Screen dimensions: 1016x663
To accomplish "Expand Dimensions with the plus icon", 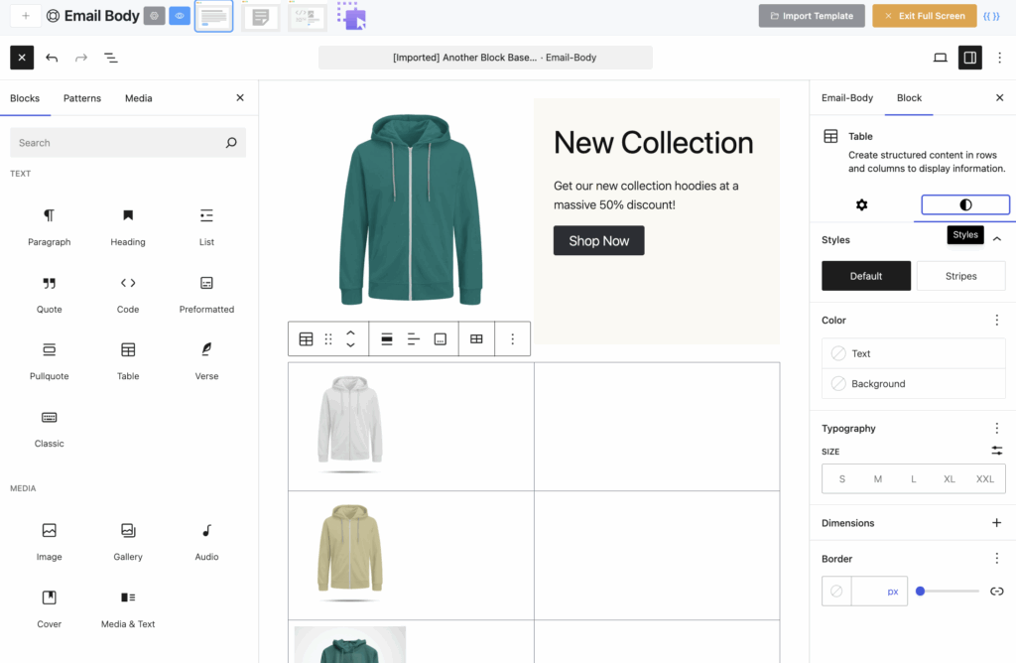I will click(x=997, y=523).
